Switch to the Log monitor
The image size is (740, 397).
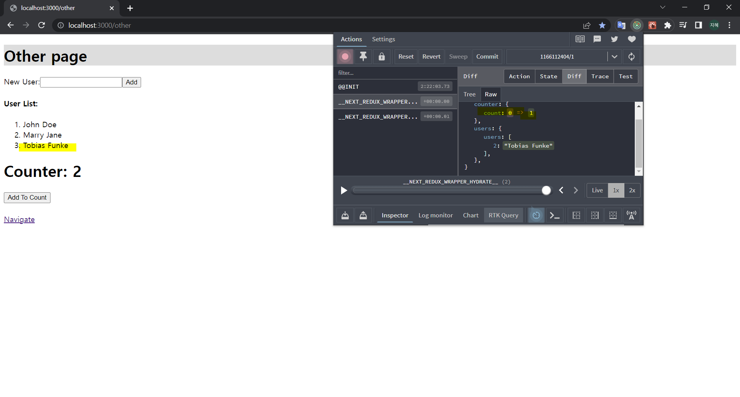coord(436,215)
